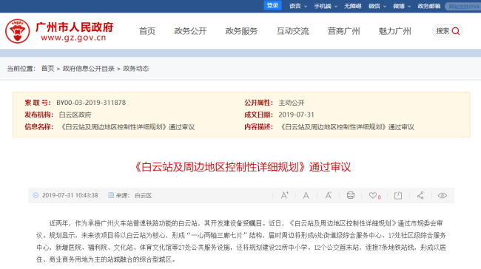Click 政府信息公开目录 breadcrumb link
The height and width of the screenshot is (269, 481).
tap(88, 68)
